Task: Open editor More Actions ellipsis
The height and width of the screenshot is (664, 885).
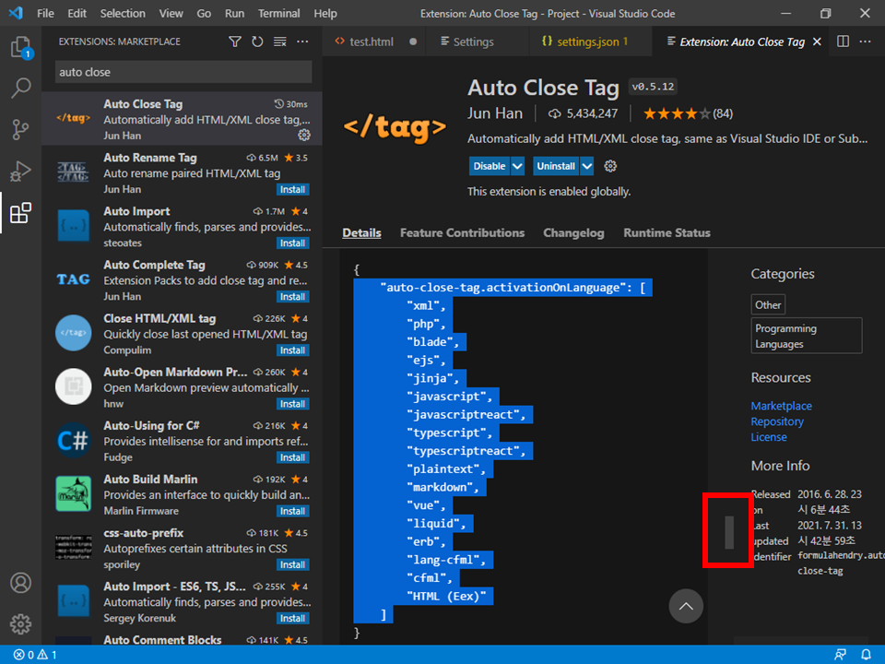Action: (x=866, y=41)
